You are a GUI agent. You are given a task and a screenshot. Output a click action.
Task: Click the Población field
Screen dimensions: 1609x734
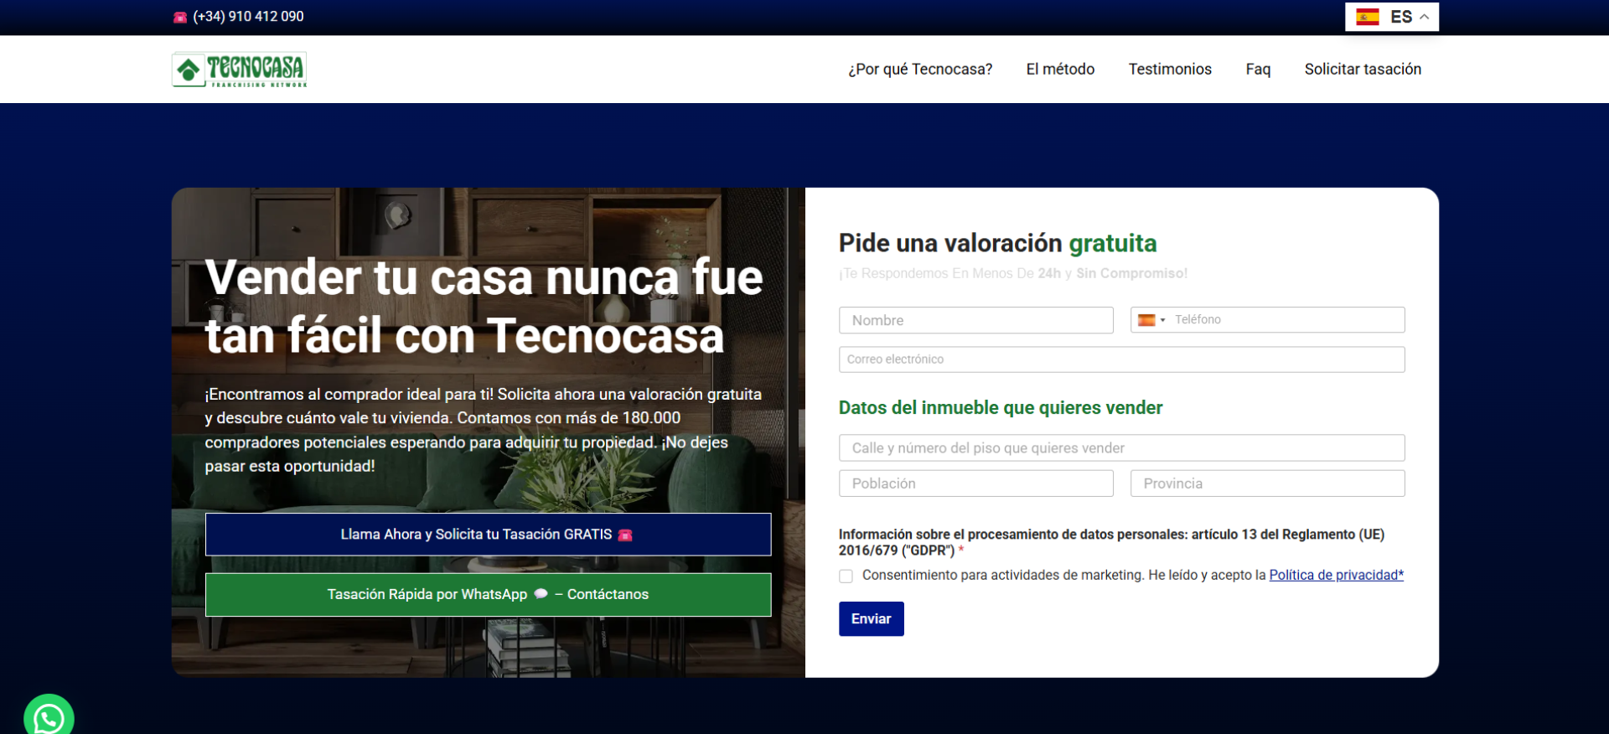[x=976, y=483]
